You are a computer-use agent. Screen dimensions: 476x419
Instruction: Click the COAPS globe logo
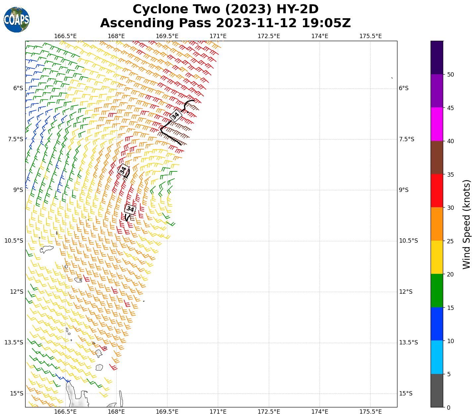17,20
